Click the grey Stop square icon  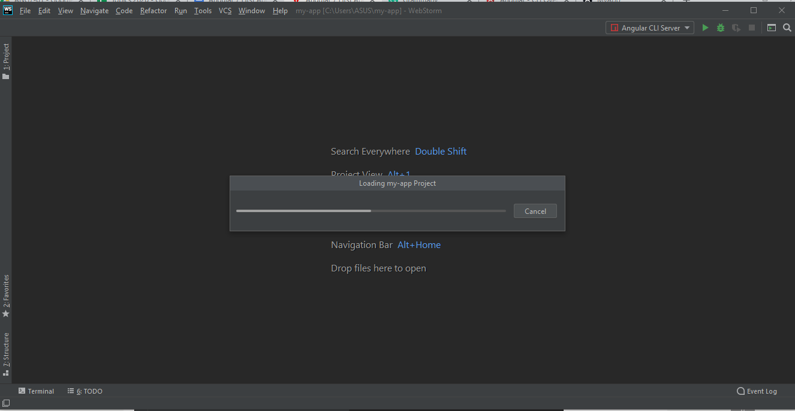tap(752, 28)
